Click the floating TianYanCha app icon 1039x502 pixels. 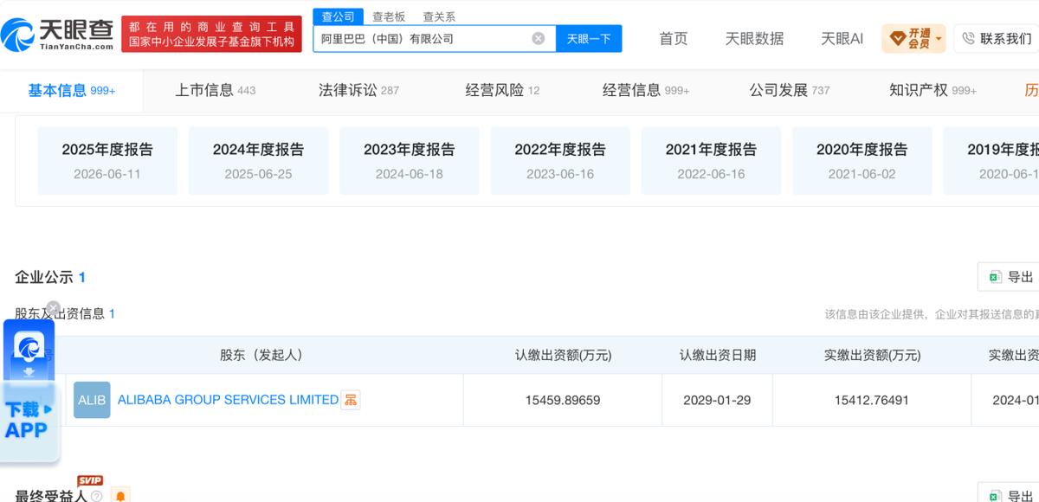(29, 348)
